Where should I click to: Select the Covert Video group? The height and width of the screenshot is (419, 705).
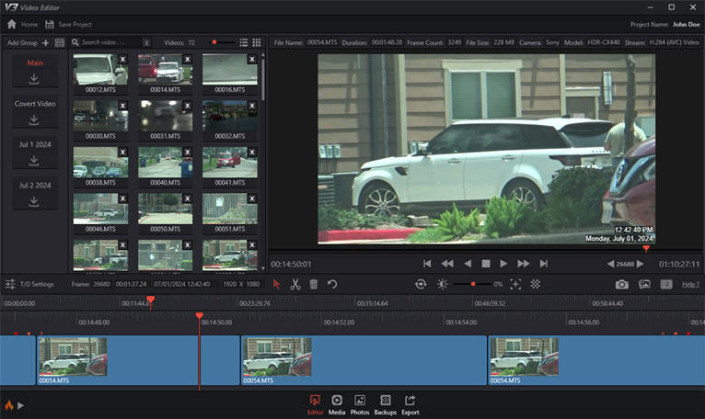(35, 104)
